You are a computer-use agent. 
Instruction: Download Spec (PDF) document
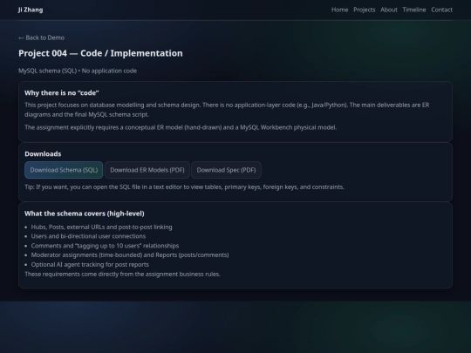226,170
